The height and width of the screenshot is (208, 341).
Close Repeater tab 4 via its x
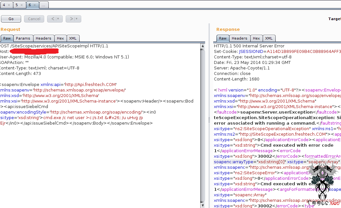(x=9, y=5)
